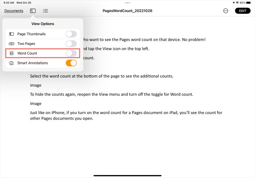Tap the 9:20 AM clock in status bar
This screenshot has height=178, width=255.
coord(9,2)
